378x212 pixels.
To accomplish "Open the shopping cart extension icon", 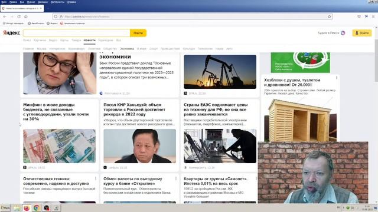I will [366, 16].
